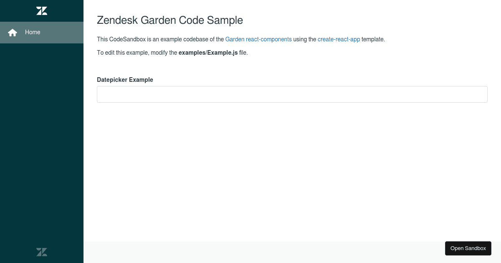Open the Garden react-components link

(258, 39)
